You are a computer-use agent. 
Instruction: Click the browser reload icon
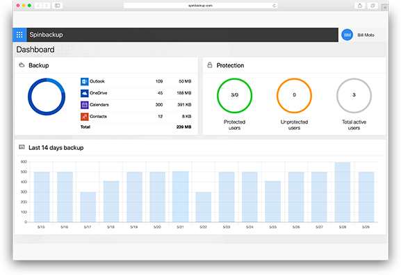(274, 6)
